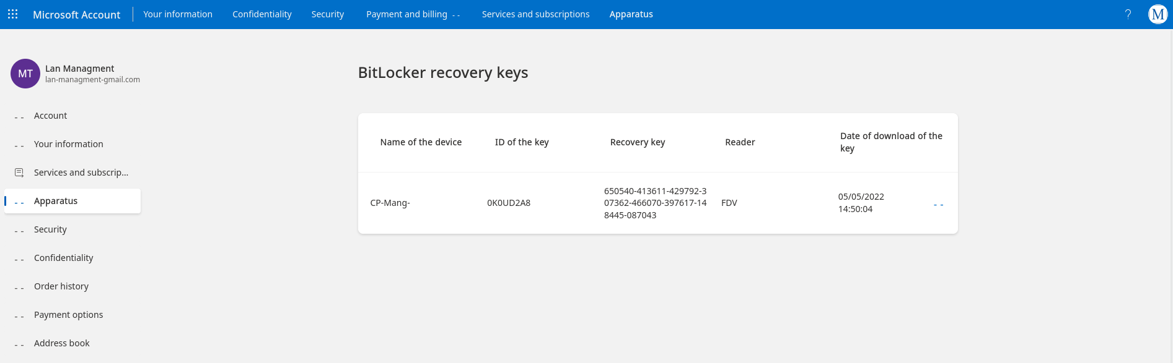This screenshot has width=1173, height=363.
Task: View Order history in the sidebar
Action: [72, 286]
